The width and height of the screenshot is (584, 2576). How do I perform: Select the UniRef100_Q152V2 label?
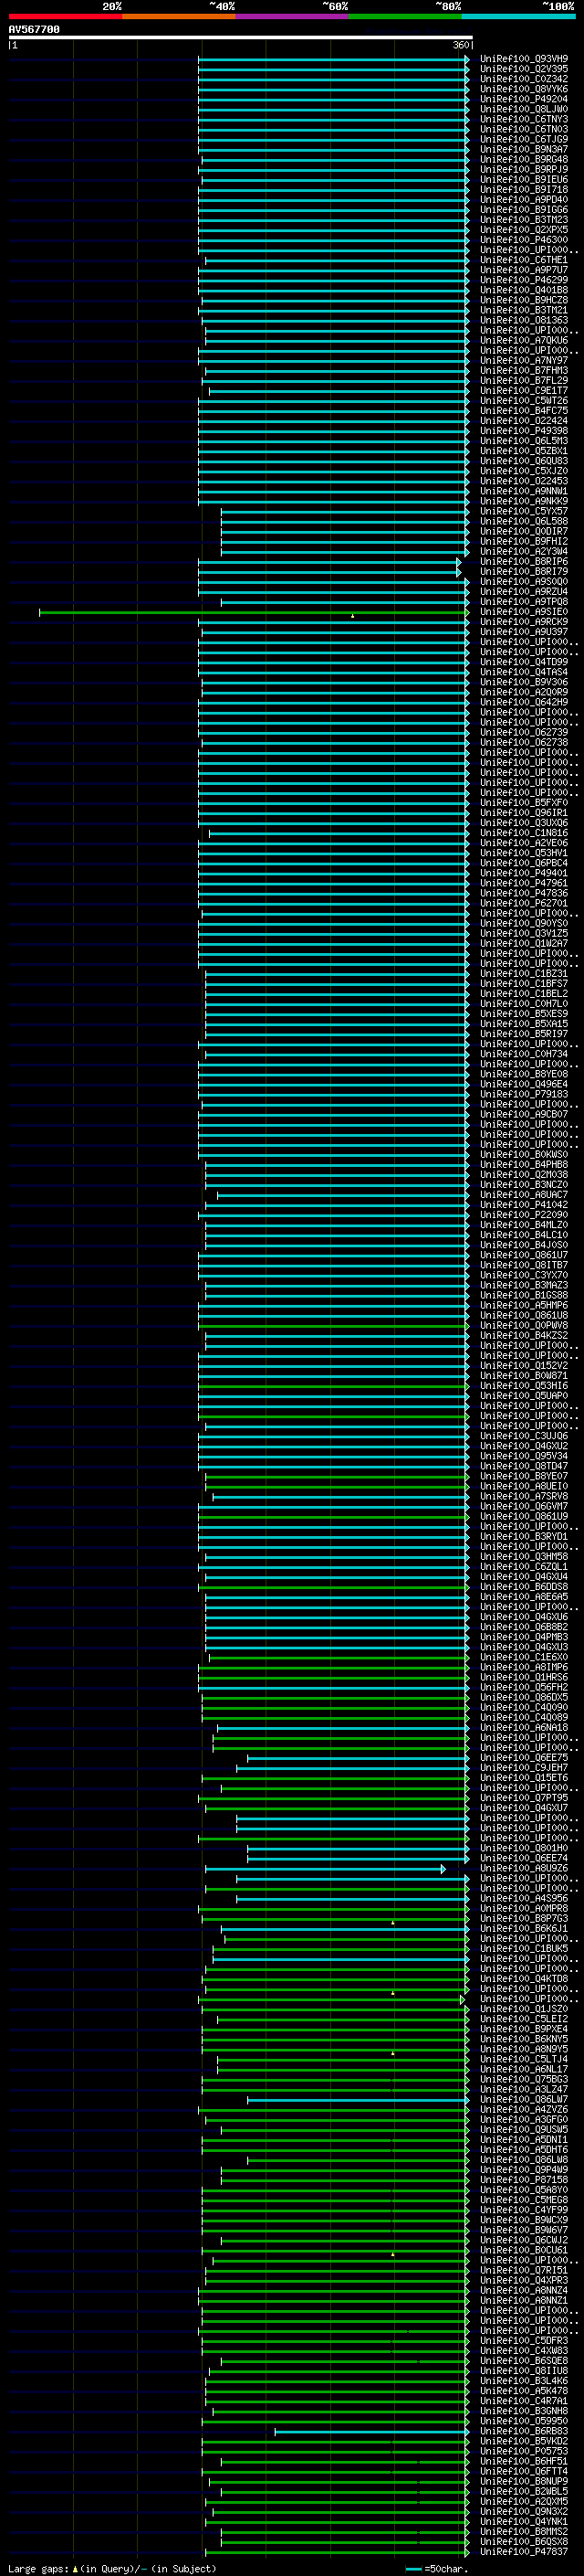click(524, 1366)
